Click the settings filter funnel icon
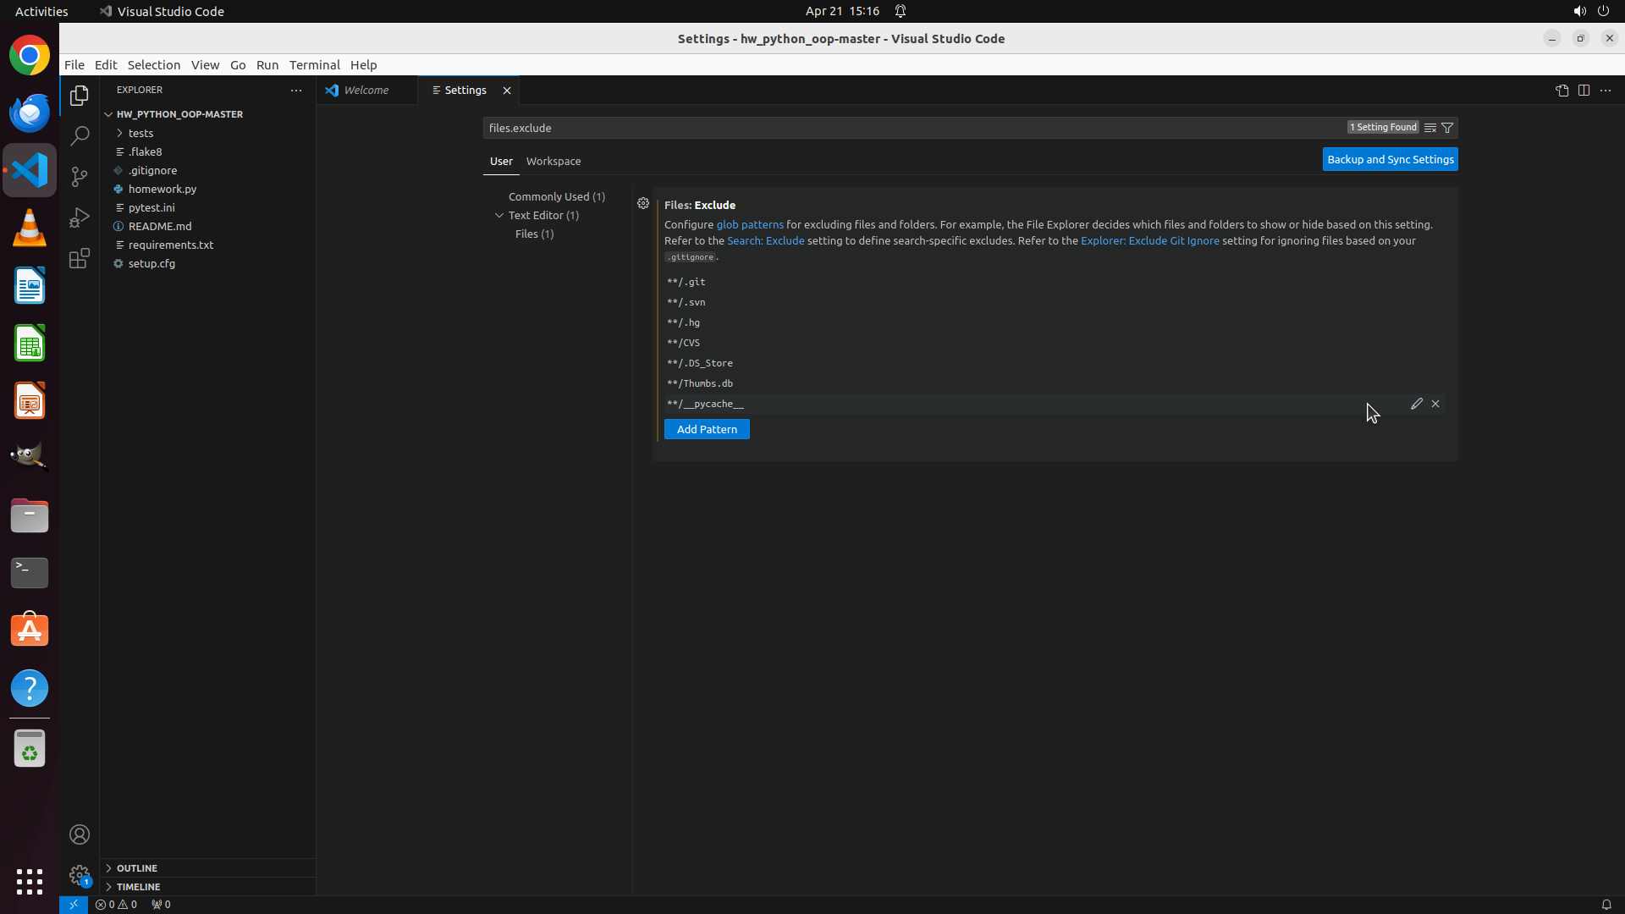This screenshot has height=914, width=1625. coord(1448,128)
